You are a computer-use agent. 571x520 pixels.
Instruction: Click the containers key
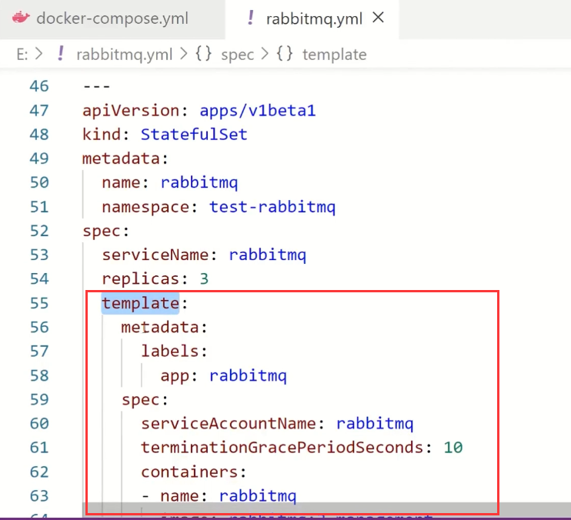click(189, 472)
